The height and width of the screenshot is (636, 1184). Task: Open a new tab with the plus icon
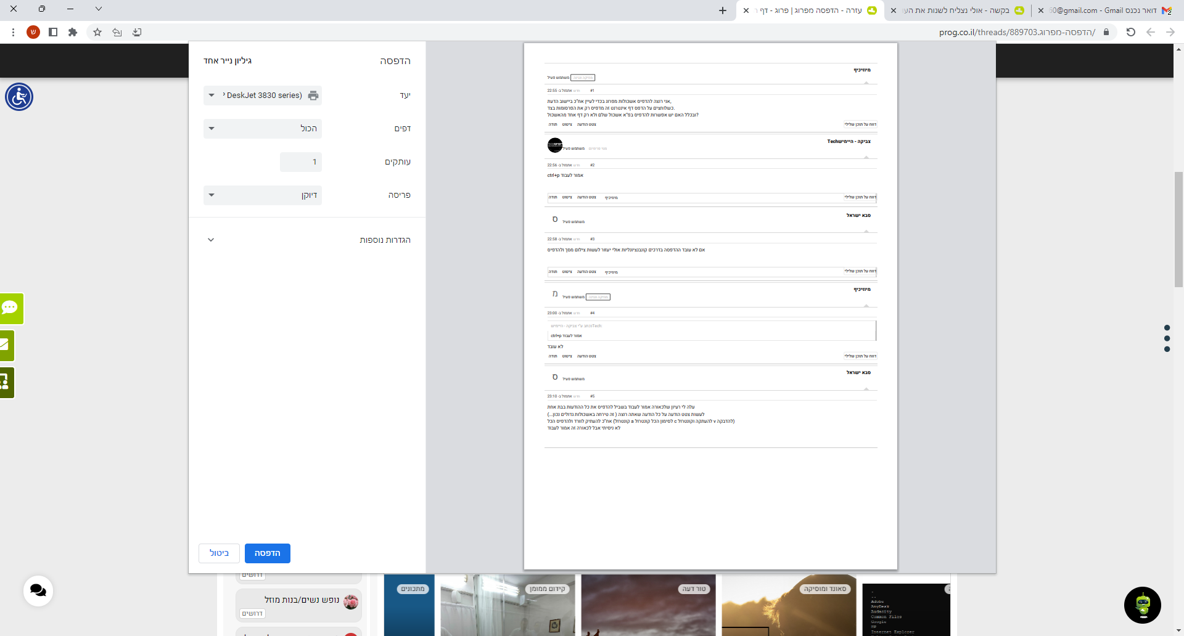click(723, 10)
